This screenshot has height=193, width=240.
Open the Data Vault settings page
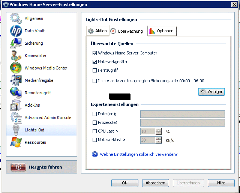click(x=42, y=31)
